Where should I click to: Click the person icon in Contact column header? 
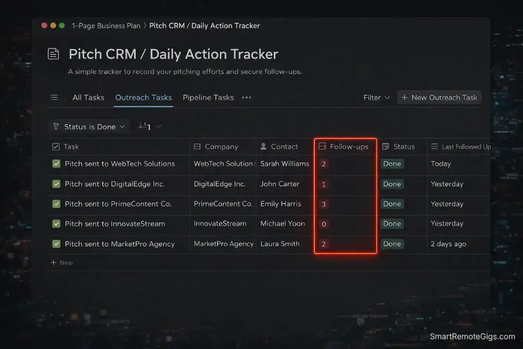[263, 146]
